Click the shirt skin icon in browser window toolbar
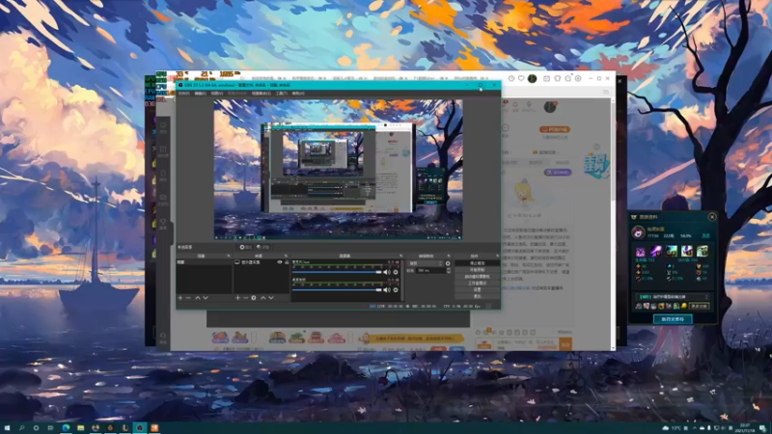The width and height of the screenshot is (772, 434). point(558,78)
